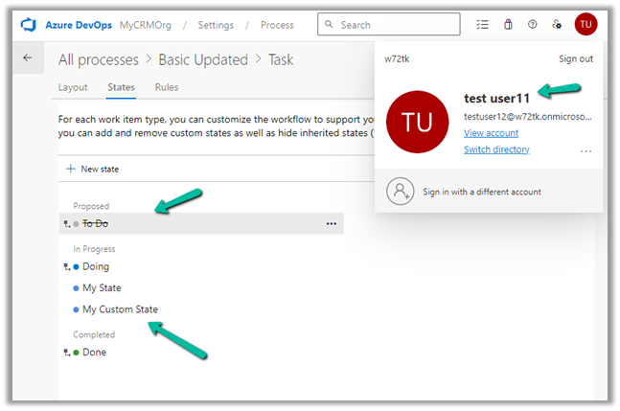Go back using the left arrow

tap(27, 58)
